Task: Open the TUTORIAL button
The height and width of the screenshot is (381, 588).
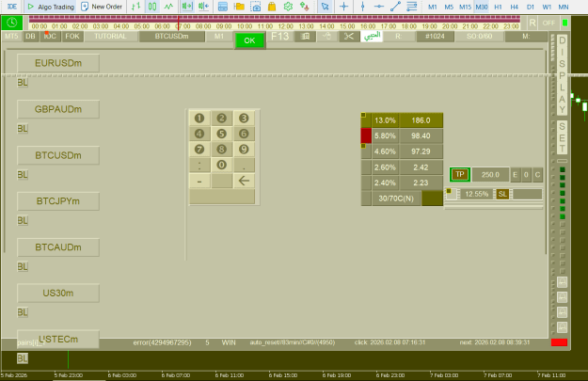Action: (x=110, y=36)
